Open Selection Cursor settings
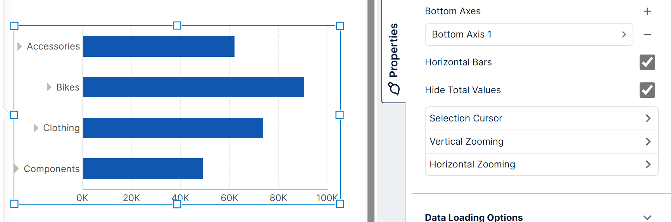 542,118
